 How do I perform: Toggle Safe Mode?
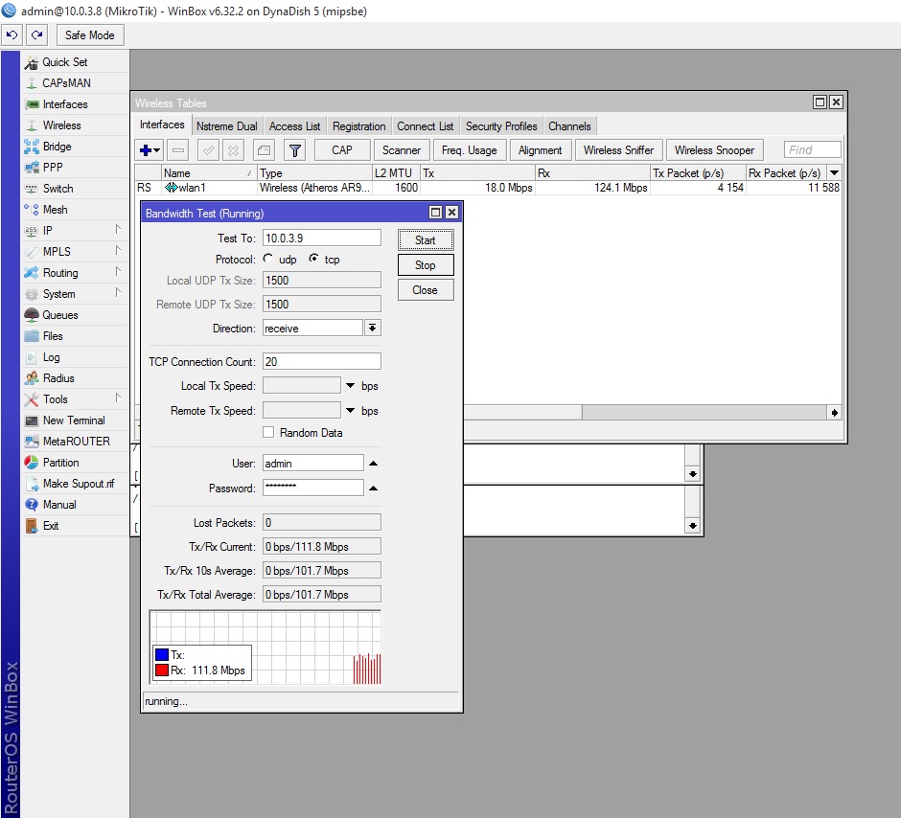tap(90, 35)
